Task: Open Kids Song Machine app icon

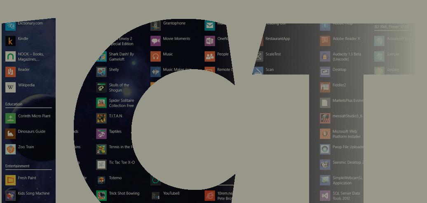Action: 10,196
